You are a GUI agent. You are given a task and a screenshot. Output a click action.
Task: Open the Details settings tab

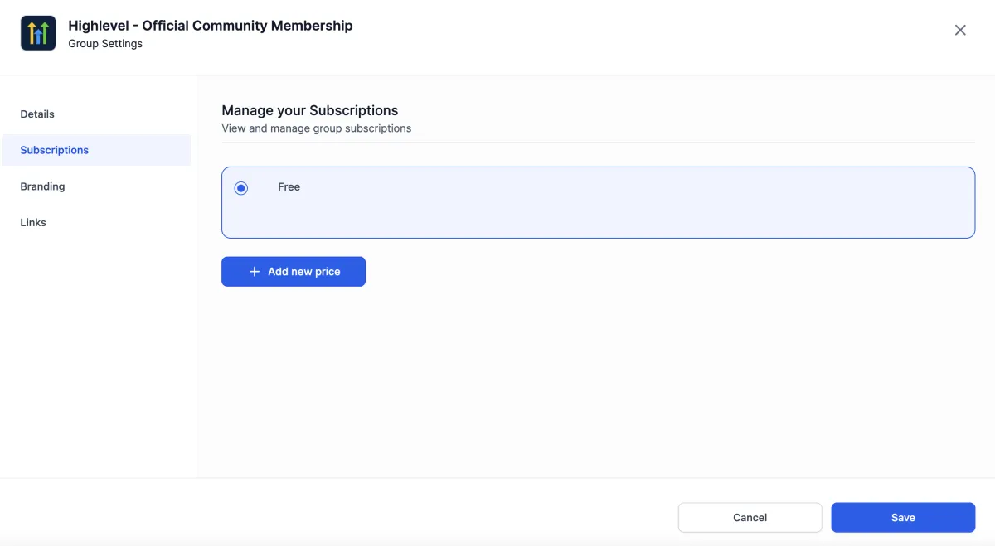pos(37,114)
